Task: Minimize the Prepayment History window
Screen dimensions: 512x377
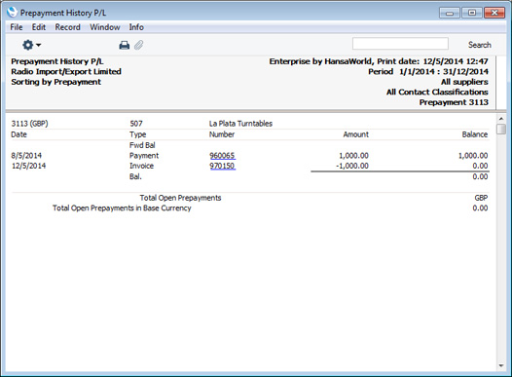Action: [450, 13]
